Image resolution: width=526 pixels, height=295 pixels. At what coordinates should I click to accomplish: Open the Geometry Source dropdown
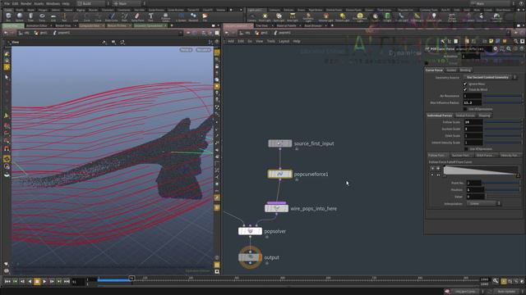coord(490,77)
